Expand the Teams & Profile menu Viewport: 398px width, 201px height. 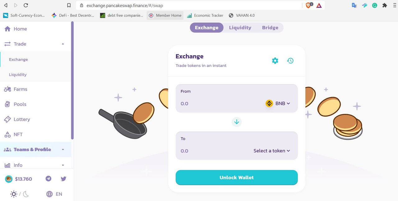35,150
